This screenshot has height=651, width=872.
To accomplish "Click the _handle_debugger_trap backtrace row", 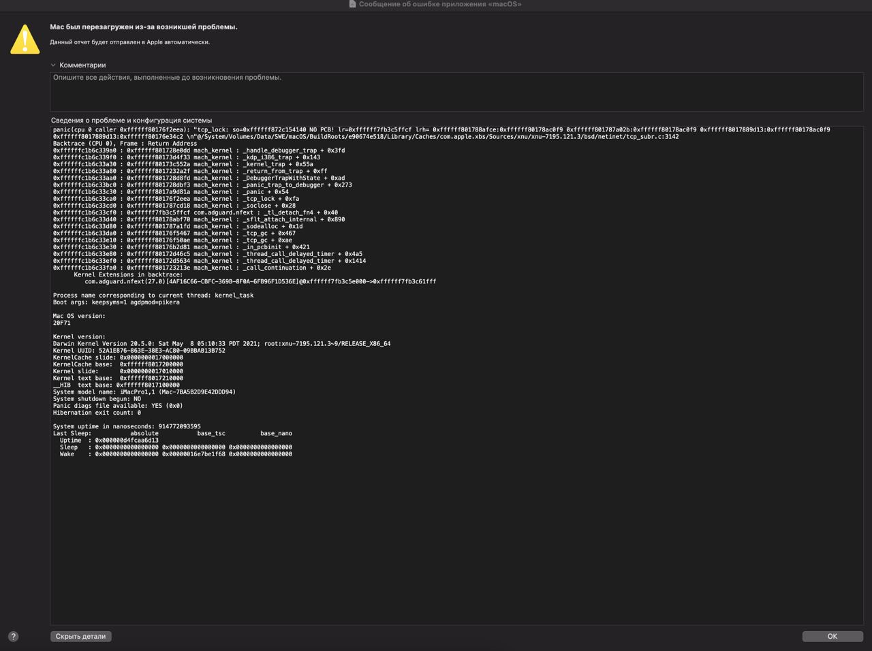I will click(199, 150).
